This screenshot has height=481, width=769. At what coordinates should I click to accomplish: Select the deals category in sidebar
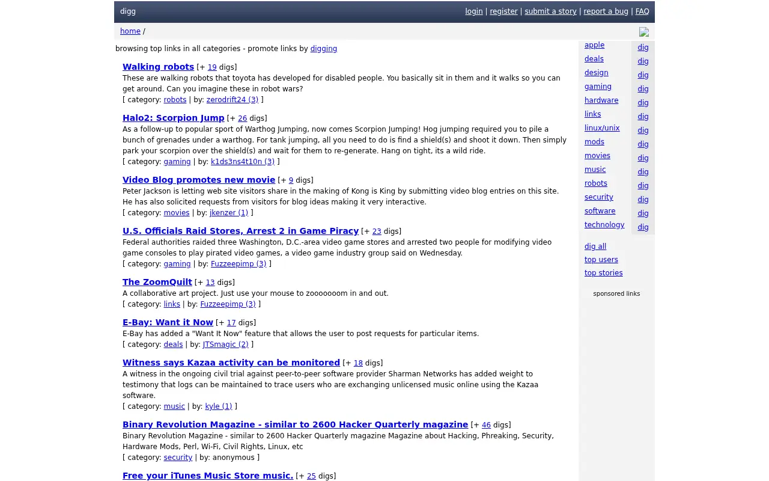(594, 59)
